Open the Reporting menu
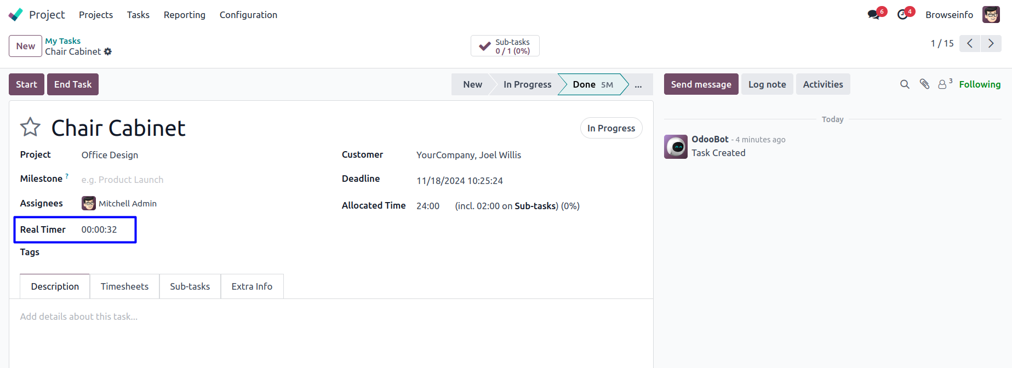This screenshot has height=368, width=1012. [x=184, y=15]
